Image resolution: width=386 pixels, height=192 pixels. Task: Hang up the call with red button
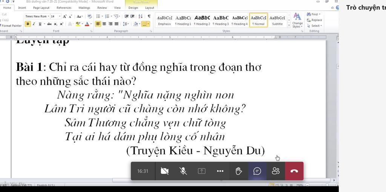294,171
